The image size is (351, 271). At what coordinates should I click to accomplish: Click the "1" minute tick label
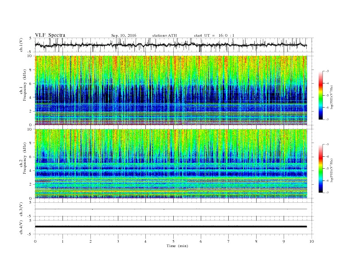[x=62, y=241]
